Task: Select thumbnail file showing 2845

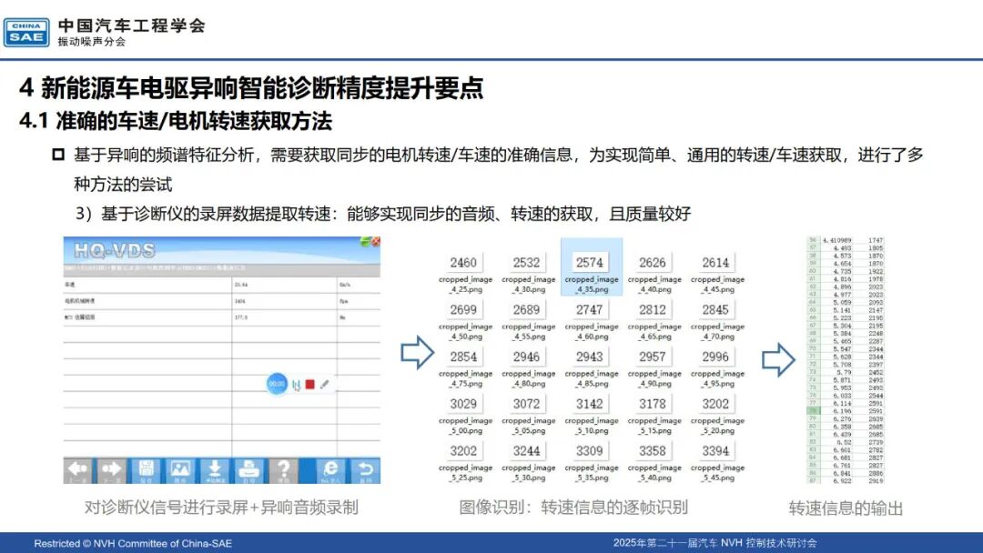Action: tap(717, 321)
